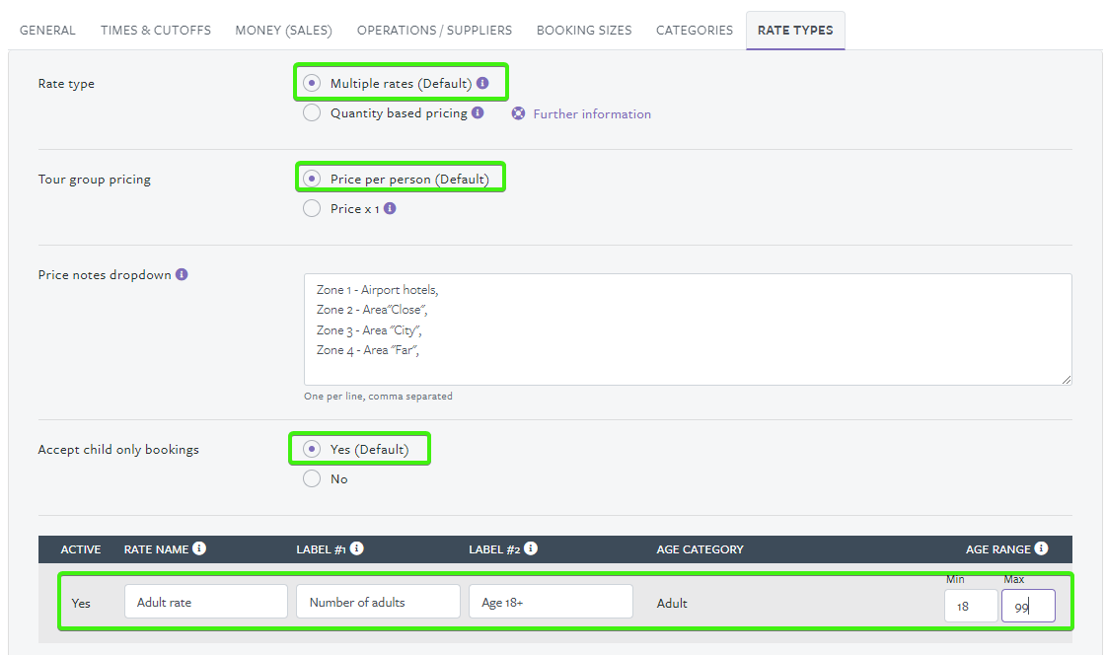Click lifebuoy icon next to Further information
This screenshot has height=655, width=1105.
point(518,113)
